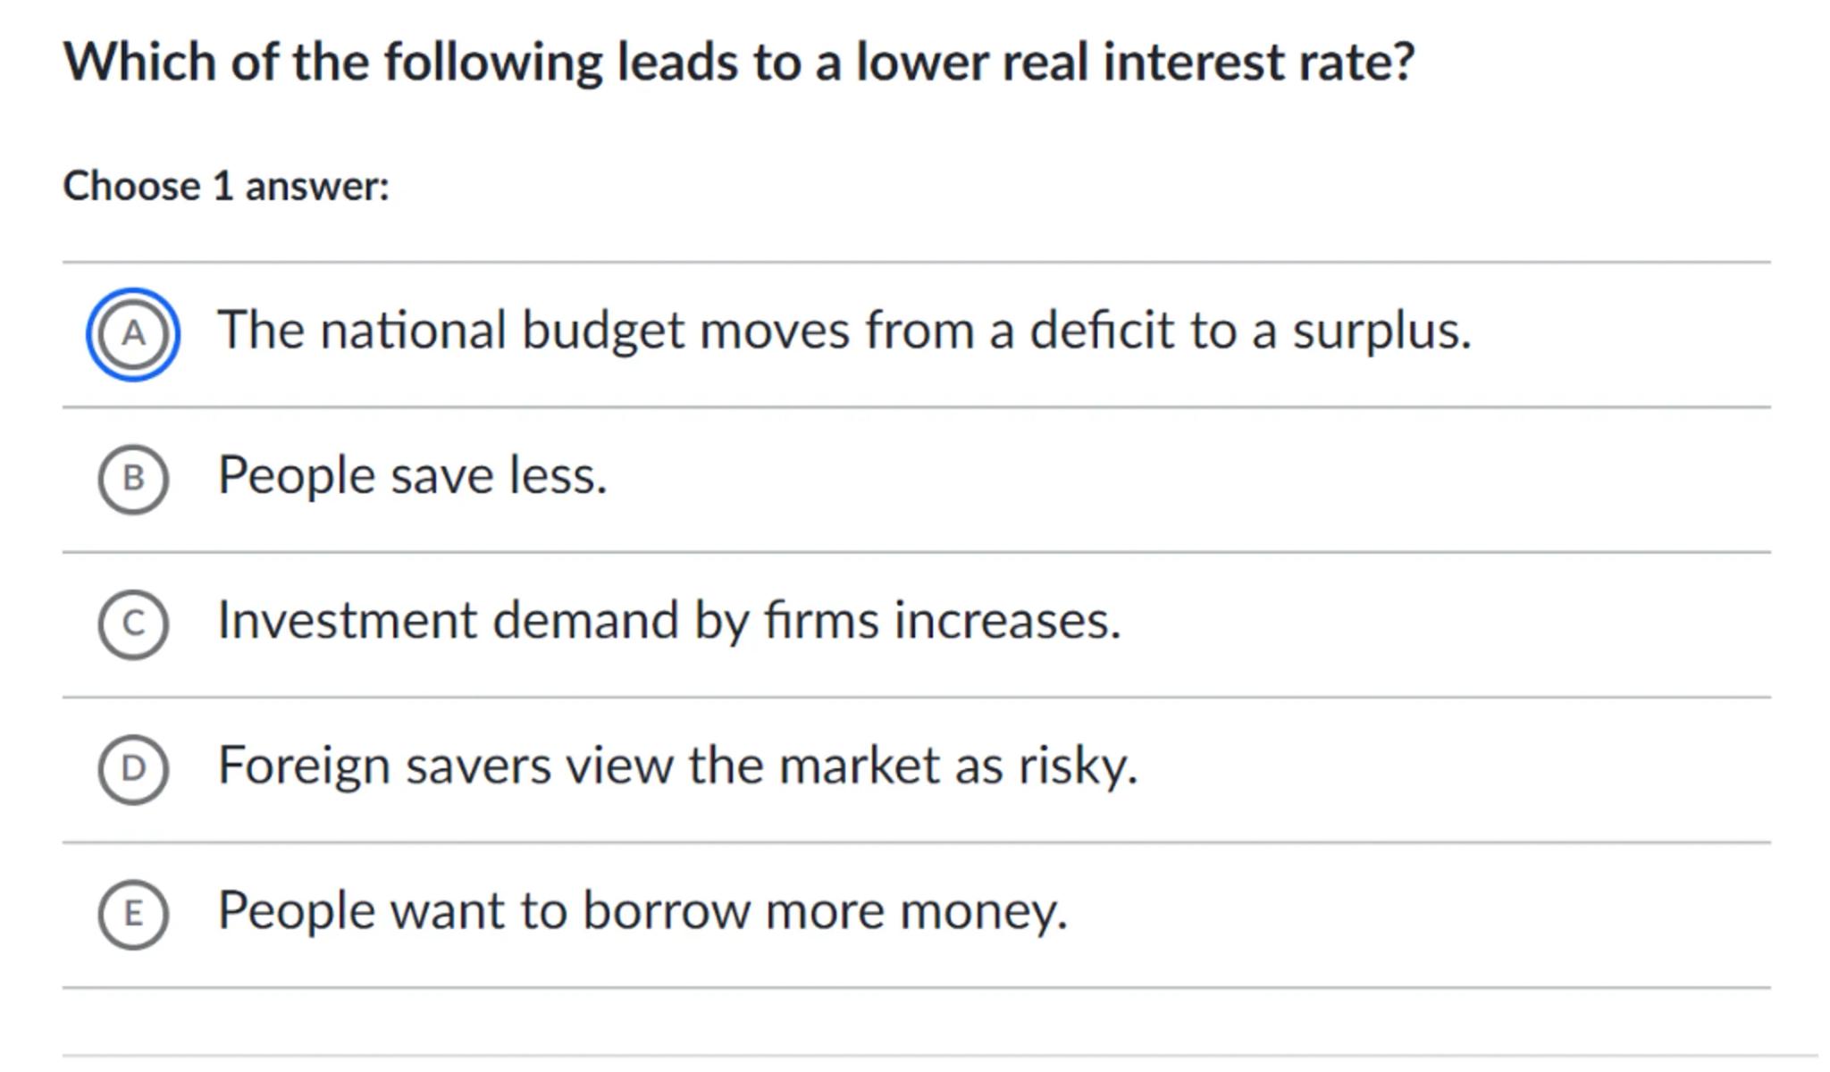The image size is (1830, 1072).
Task: Choose the circled letter next to 'People save less'
Action: click(x=133, y=479)
